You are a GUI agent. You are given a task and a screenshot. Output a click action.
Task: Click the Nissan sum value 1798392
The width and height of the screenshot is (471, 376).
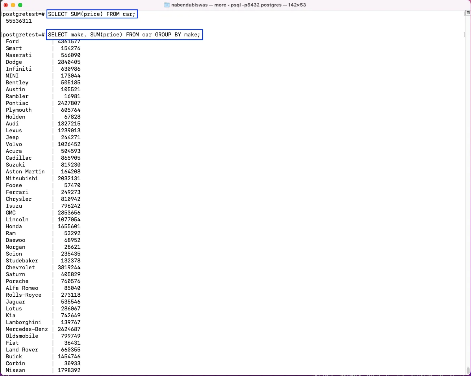point(69,370)
